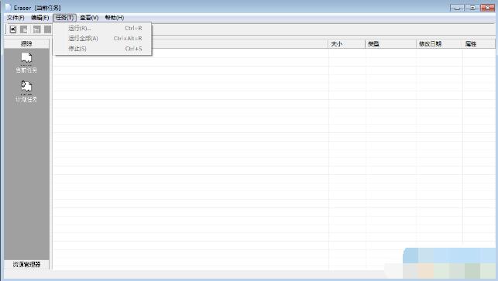Select the 当前任务 sidebar icon

[x=26, y=58]
